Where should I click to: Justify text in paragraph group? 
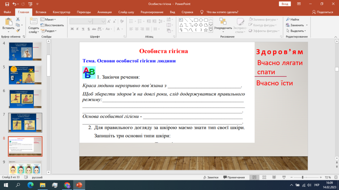point(148,29)
